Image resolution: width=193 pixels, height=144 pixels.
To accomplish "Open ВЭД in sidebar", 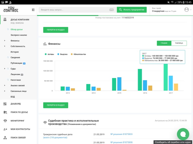I will pos(13,97).
